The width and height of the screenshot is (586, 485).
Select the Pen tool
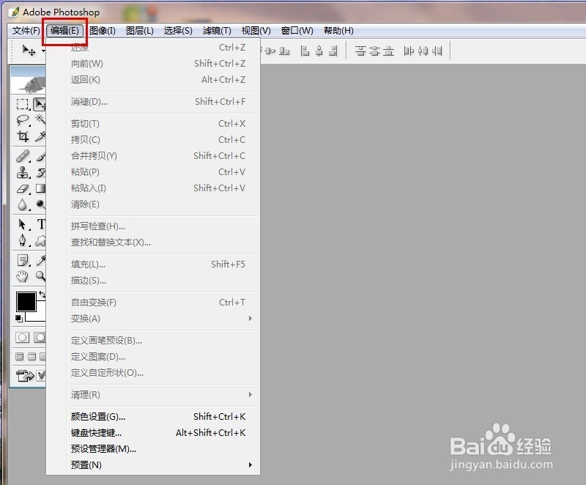tap(23, 240)
